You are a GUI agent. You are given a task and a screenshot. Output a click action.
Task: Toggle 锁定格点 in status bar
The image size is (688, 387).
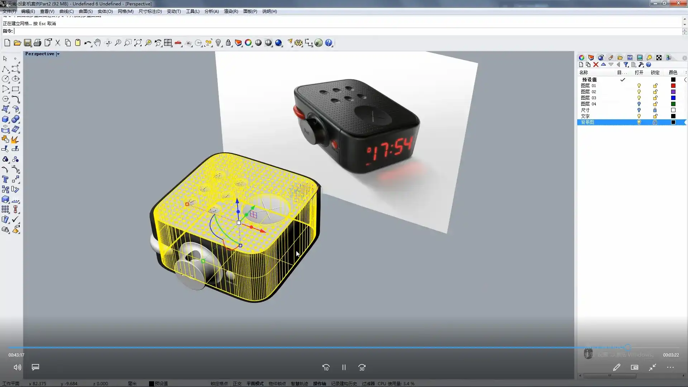coord(219,383)
